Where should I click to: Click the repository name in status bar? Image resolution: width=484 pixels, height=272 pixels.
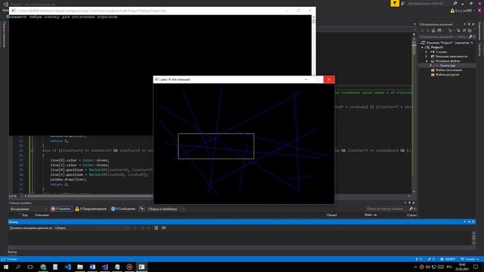pyautogui.click(x=448, y=259)
